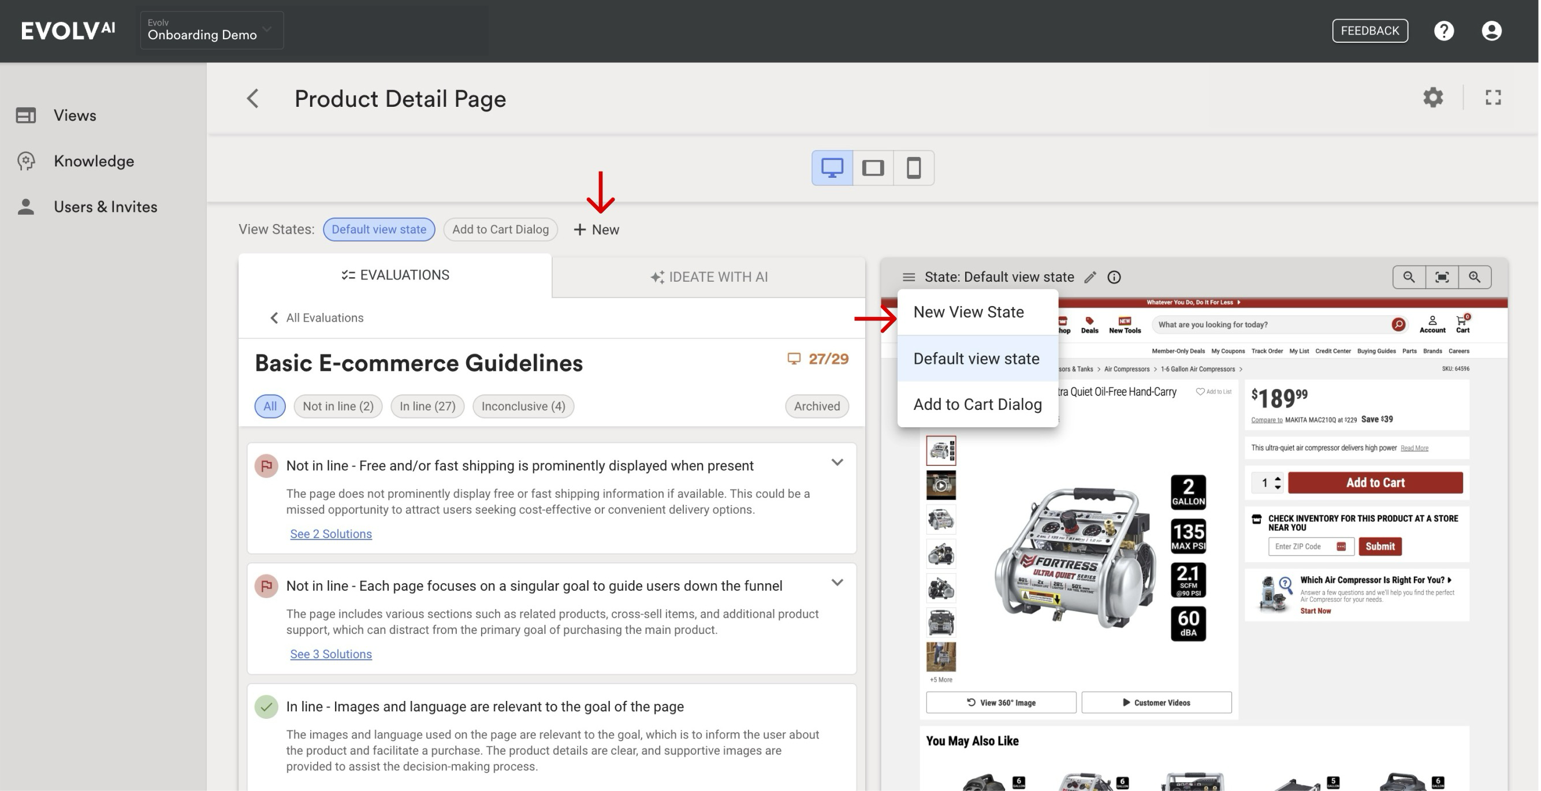The width and height of the screenshot is (1541, 791).
Task: Zoom in the preview
Action: 1475,277
